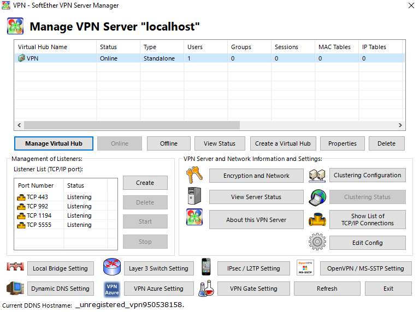
Task: Open Layer 3 Switch Setting
Action: (159, 268)
